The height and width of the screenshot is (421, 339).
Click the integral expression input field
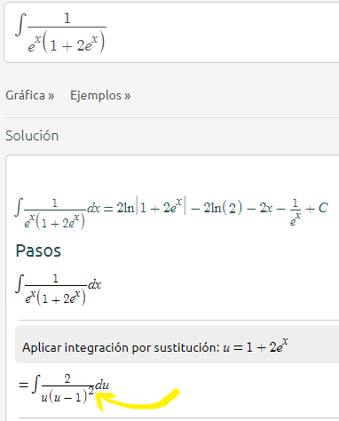click(171, 32)
